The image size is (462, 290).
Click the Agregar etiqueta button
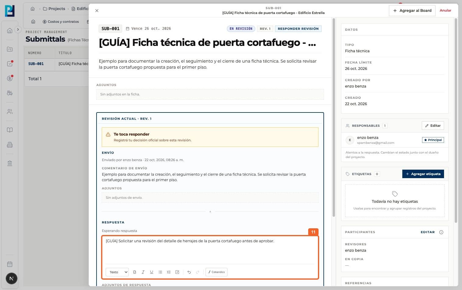point(423,174)
